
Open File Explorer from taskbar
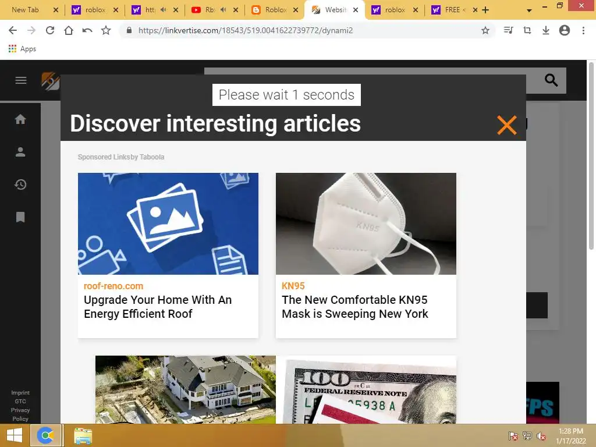pyautogui.click(x=83, y=436)
